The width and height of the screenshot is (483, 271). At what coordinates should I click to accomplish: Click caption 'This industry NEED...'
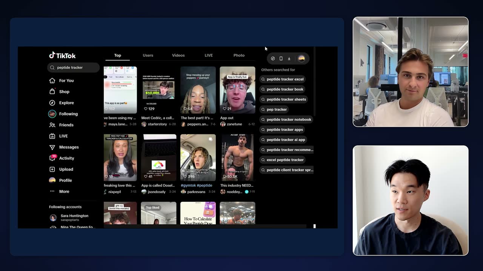(237, 186)
